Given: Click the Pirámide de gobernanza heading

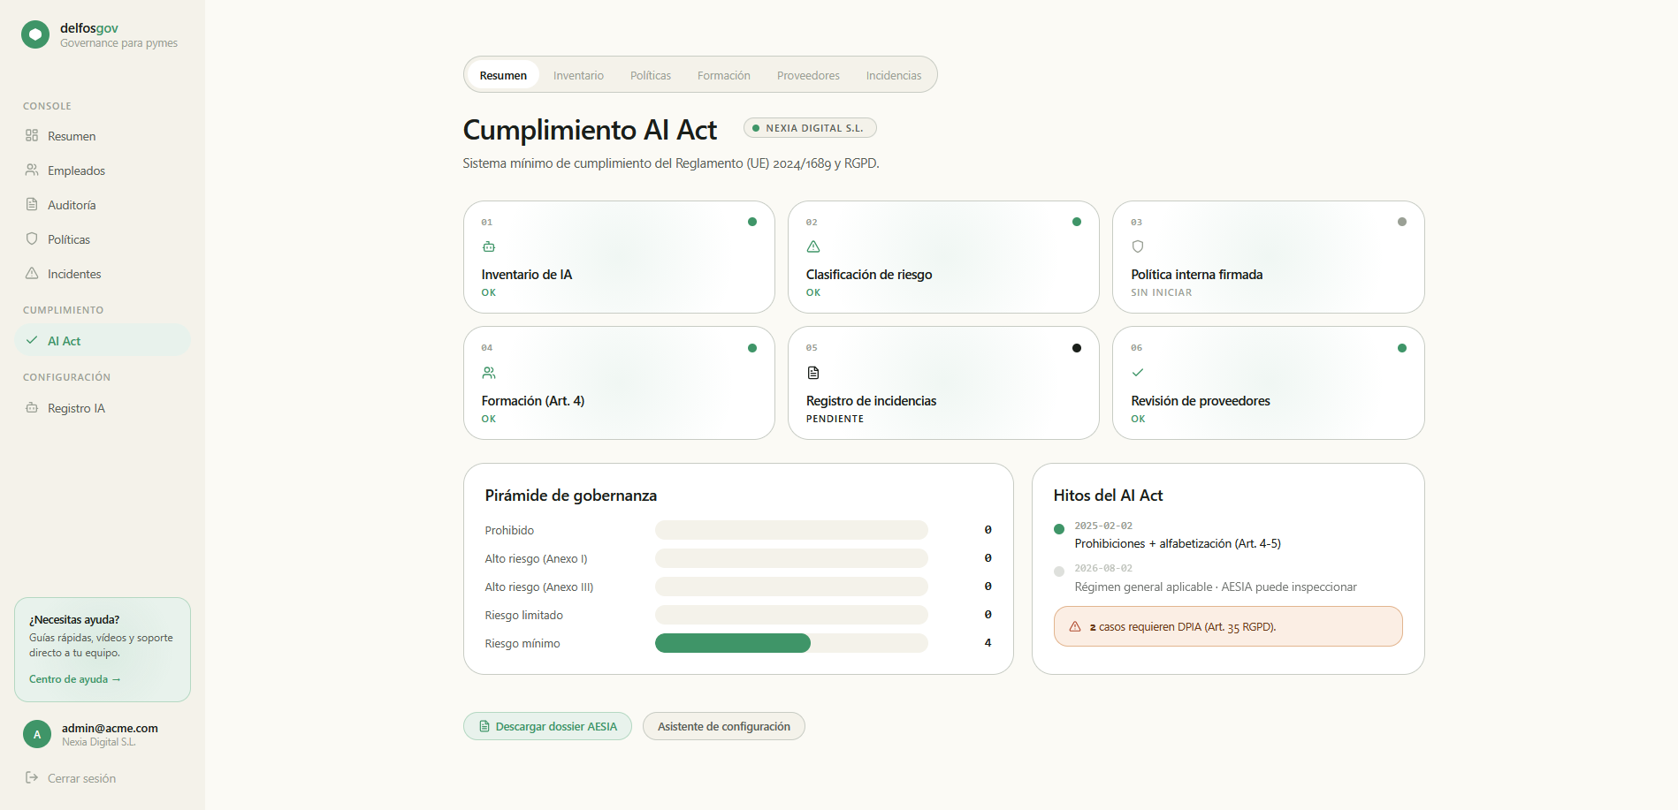Looking at the screenshot, I should [x=571, y=496].
